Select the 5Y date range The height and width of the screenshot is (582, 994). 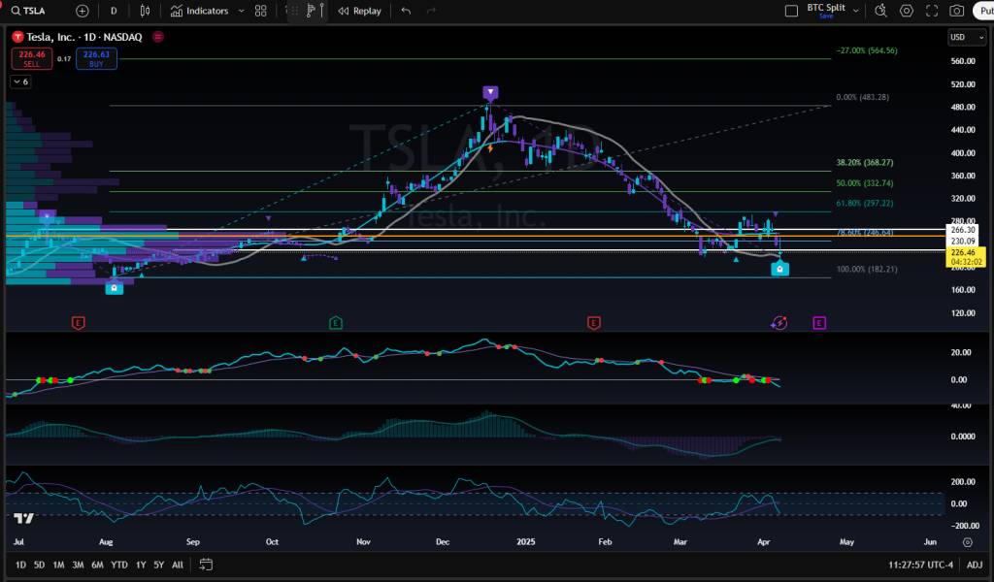click(158, 565)
